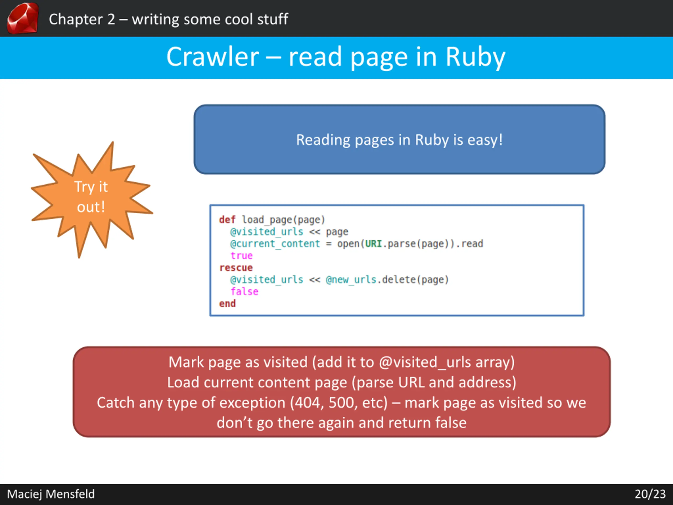Click the slide number '20/23'
The image size is (673, 505).
click(650, 494)
